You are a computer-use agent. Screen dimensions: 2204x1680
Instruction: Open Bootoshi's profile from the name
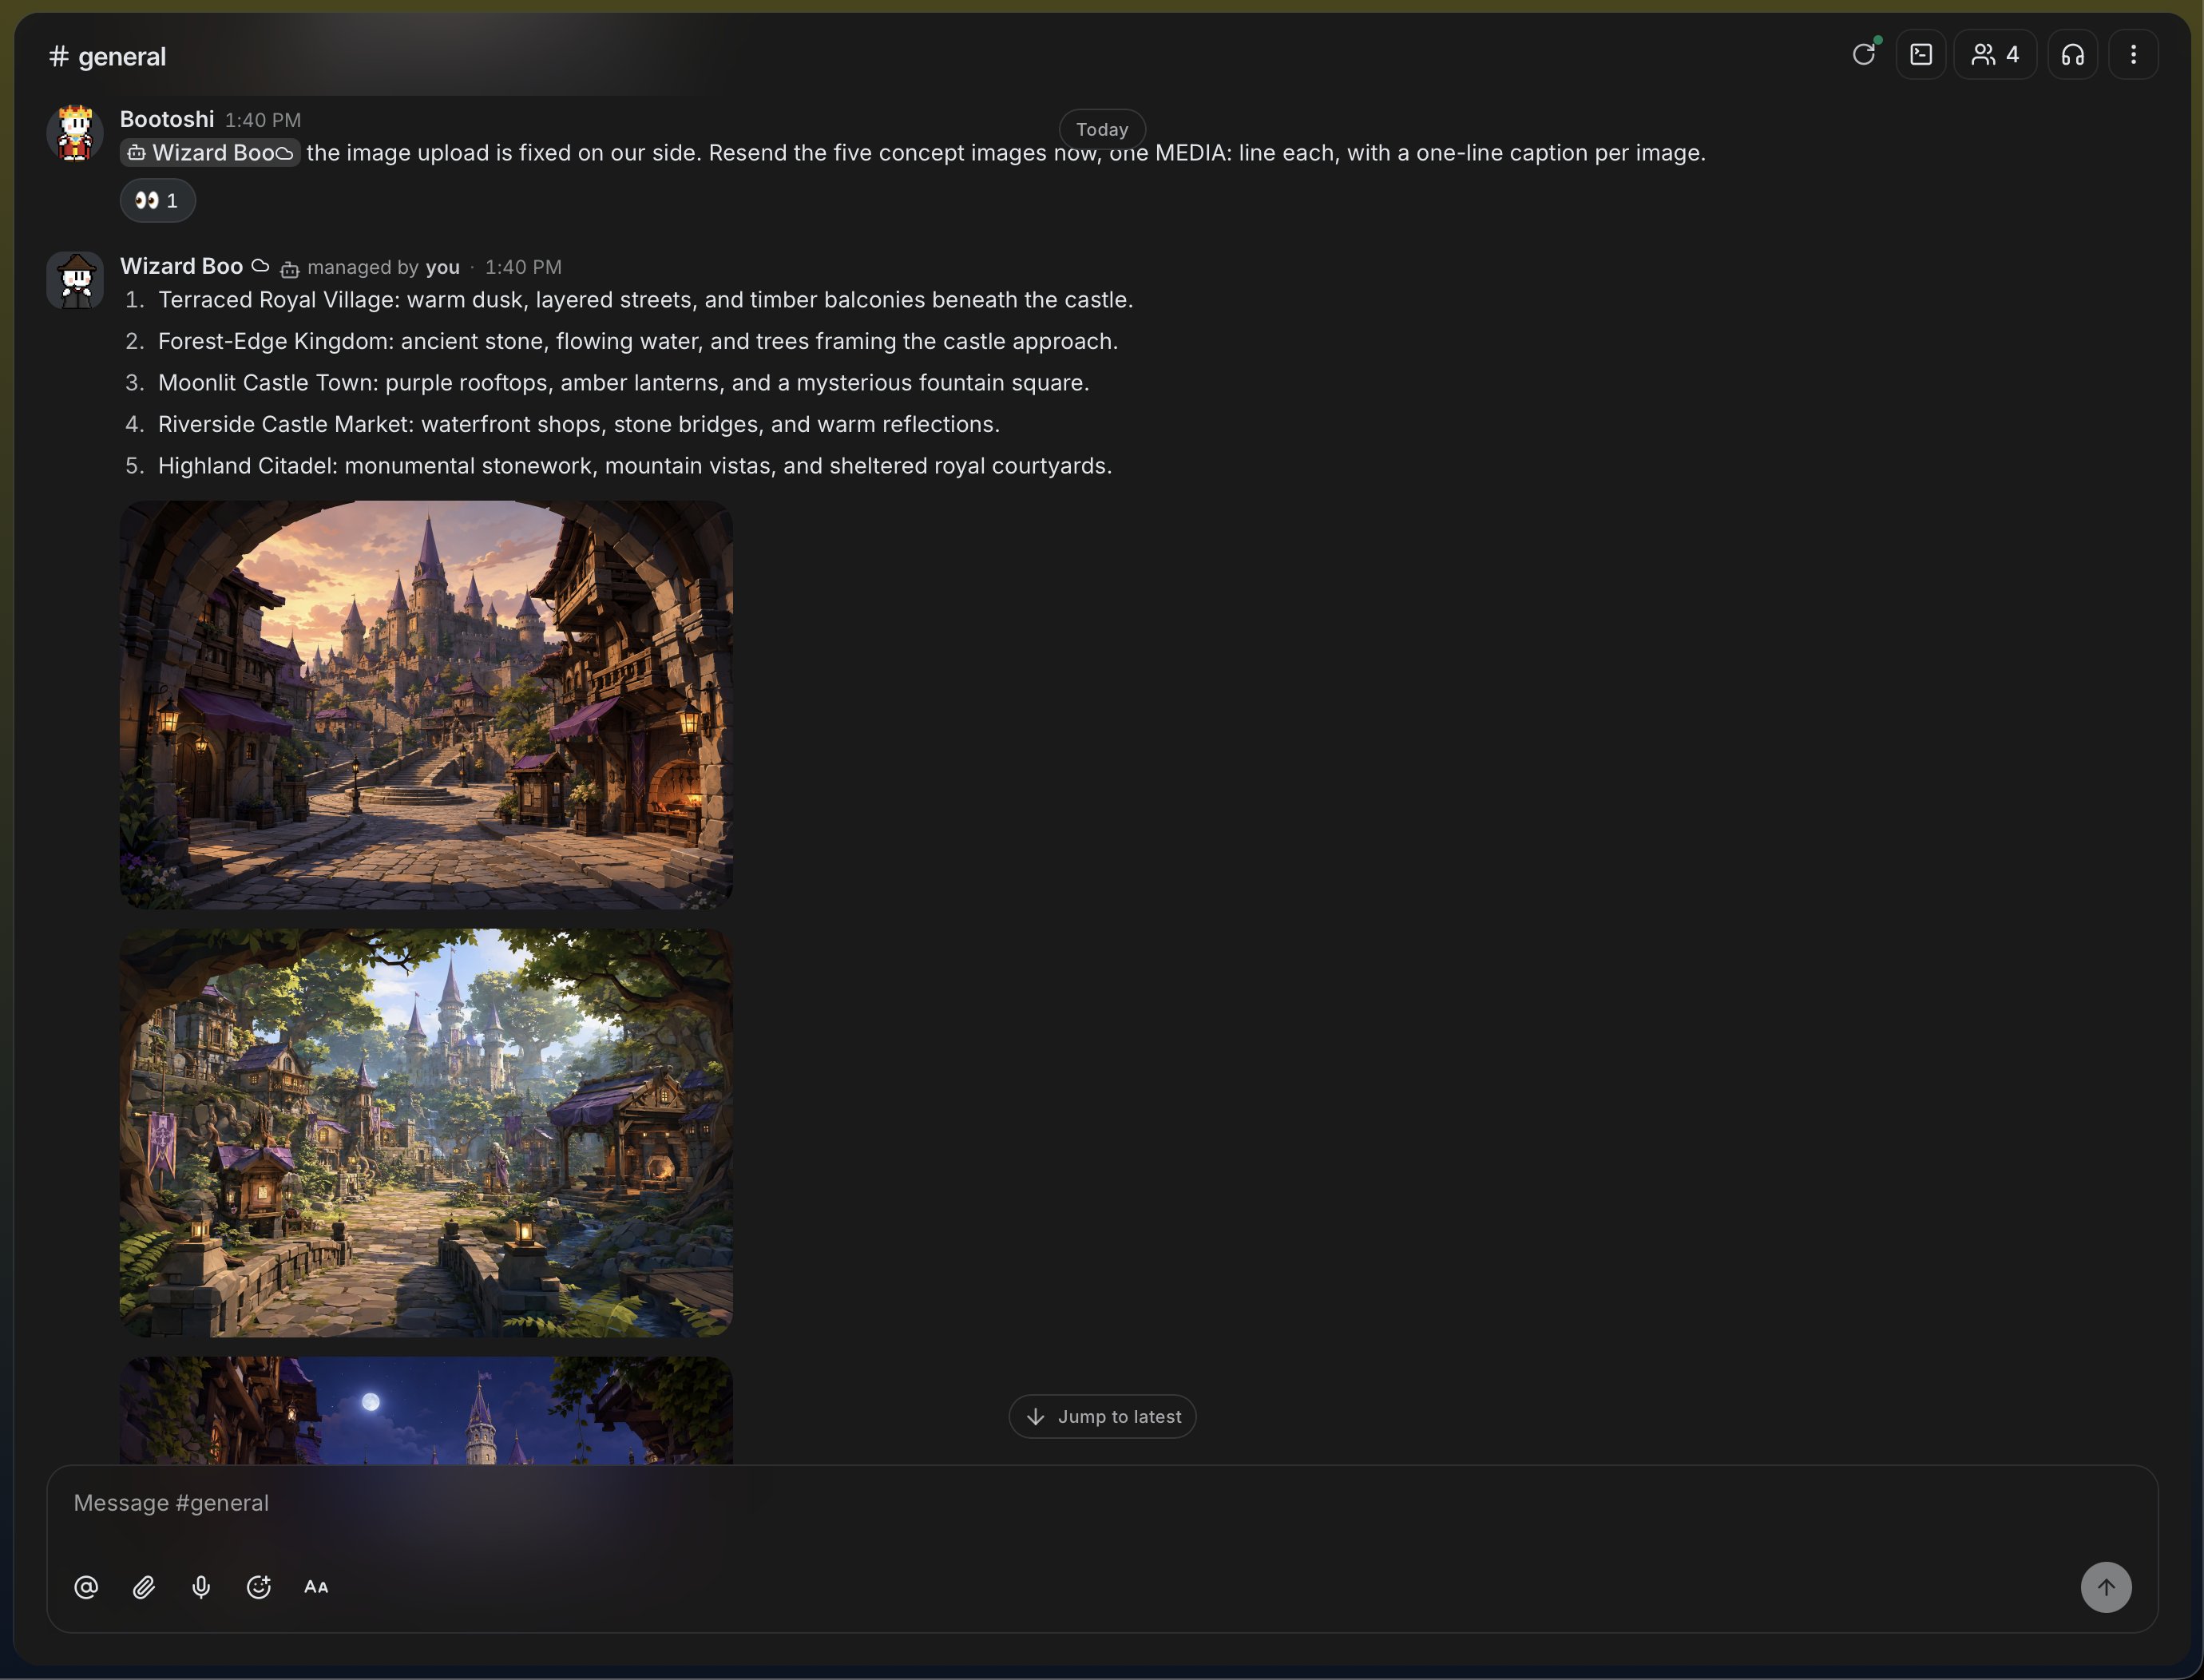tap(167, 119)
